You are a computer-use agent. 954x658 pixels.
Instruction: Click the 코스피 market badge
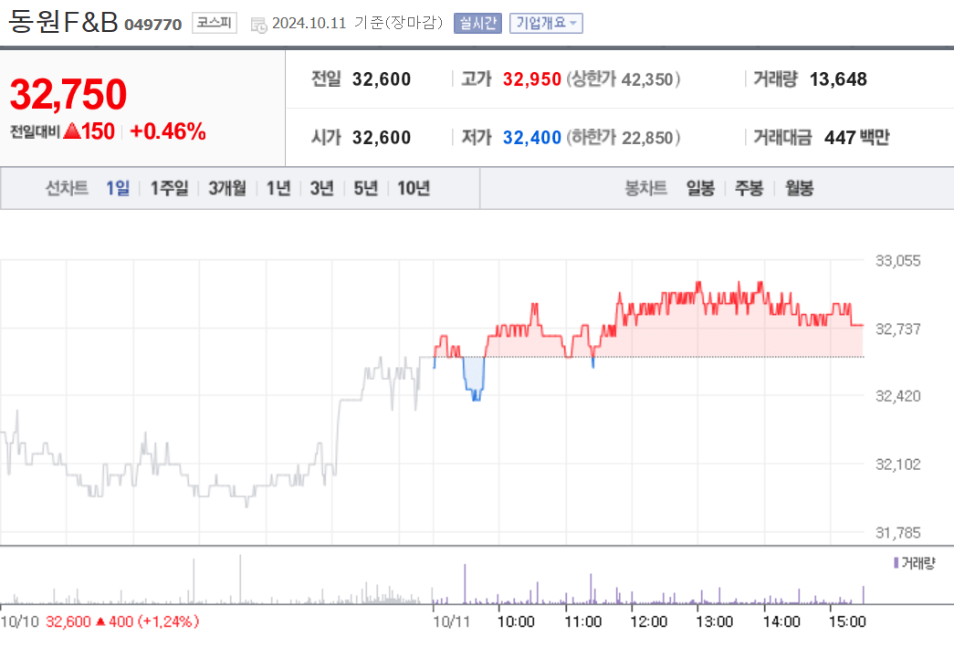tap(215, 23)
